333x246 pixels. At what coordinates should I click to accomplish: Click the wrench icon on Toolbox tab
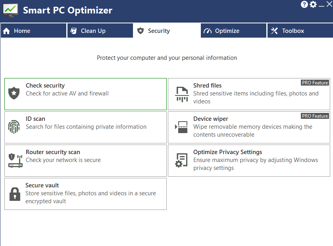pyautogui.click(x=274, y=31)
